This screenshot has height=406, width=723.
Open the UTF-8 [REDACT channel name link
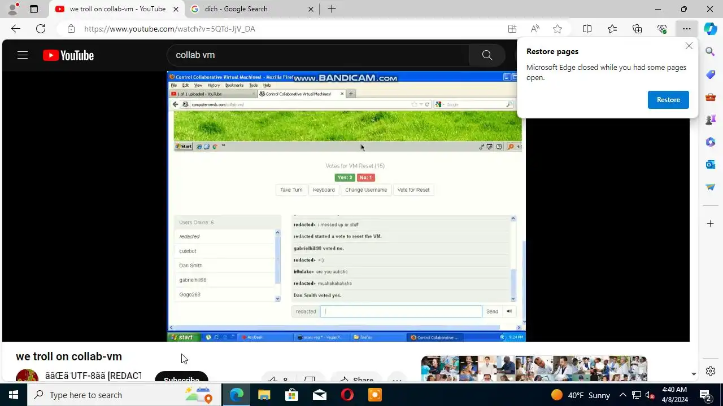point(93,376)
